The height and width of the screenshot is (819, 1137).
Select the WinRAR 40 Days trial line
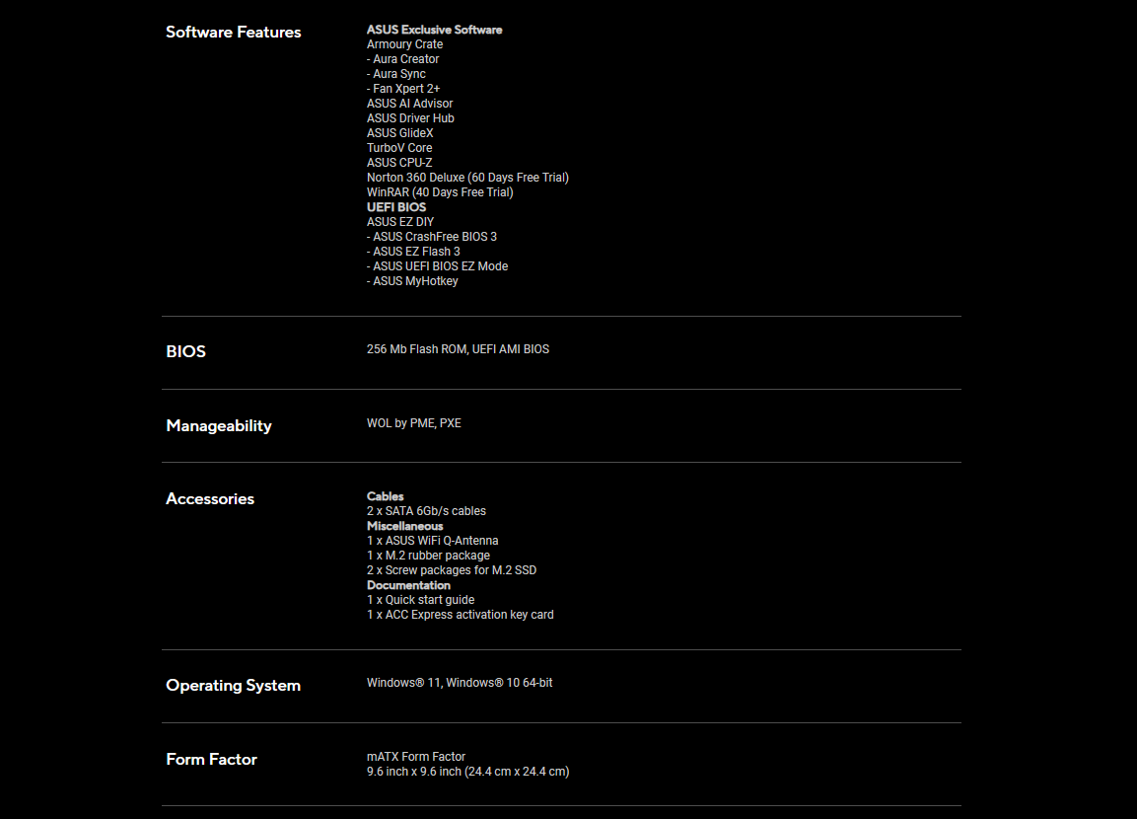(x=440, y=192)
